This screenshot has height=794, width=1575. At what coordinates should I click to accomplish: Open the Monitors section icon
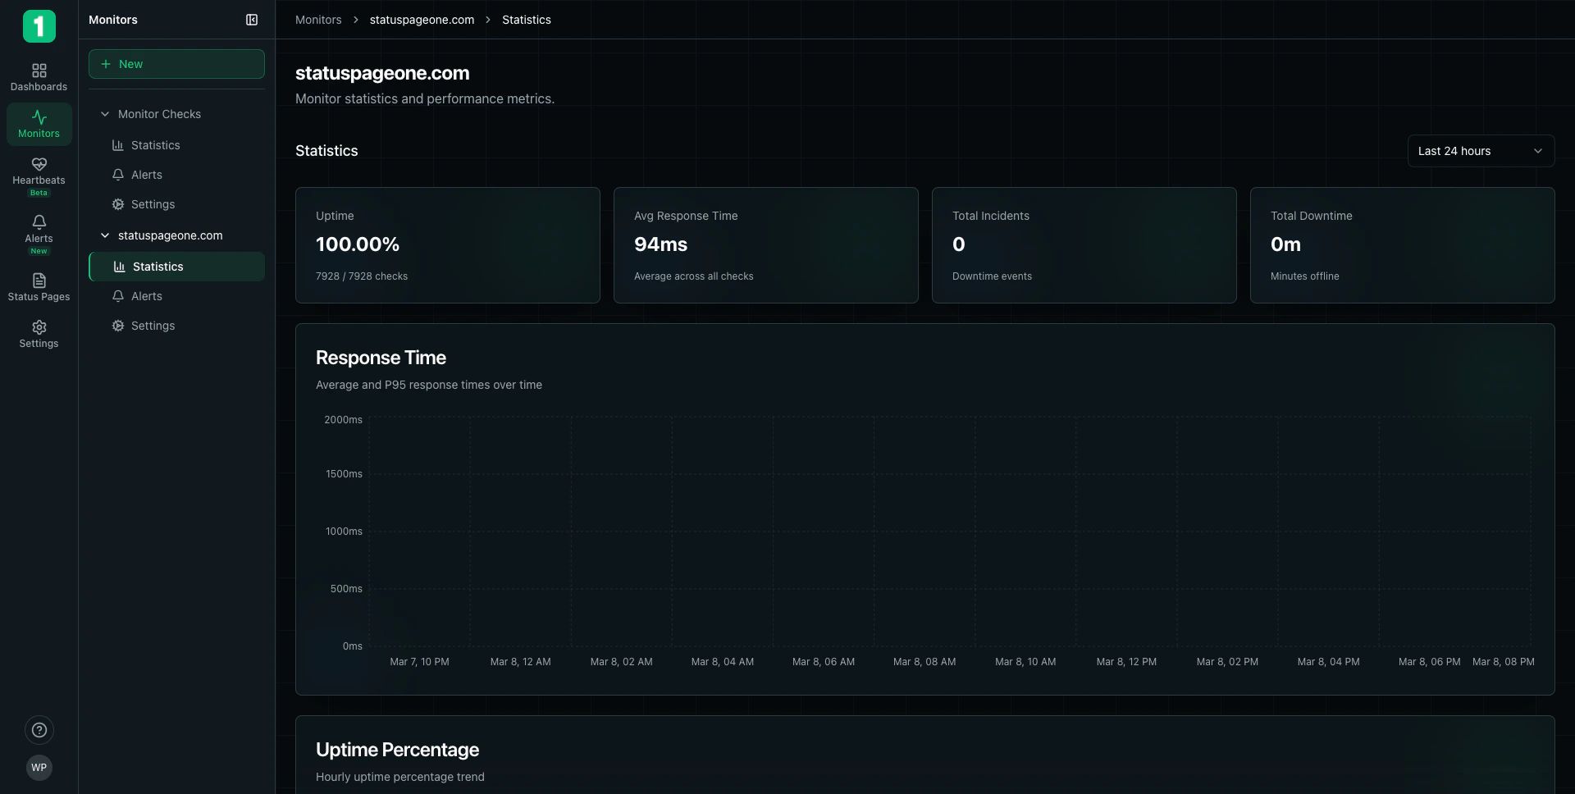(39, 123)
